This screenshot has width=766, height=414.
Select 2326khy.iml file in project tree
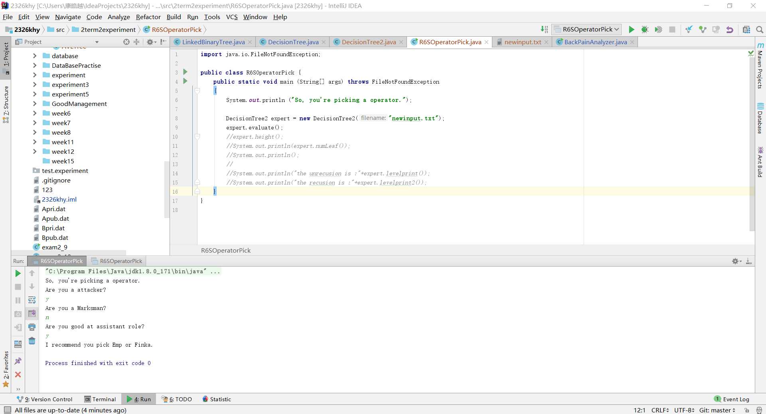tap(59, 199)
